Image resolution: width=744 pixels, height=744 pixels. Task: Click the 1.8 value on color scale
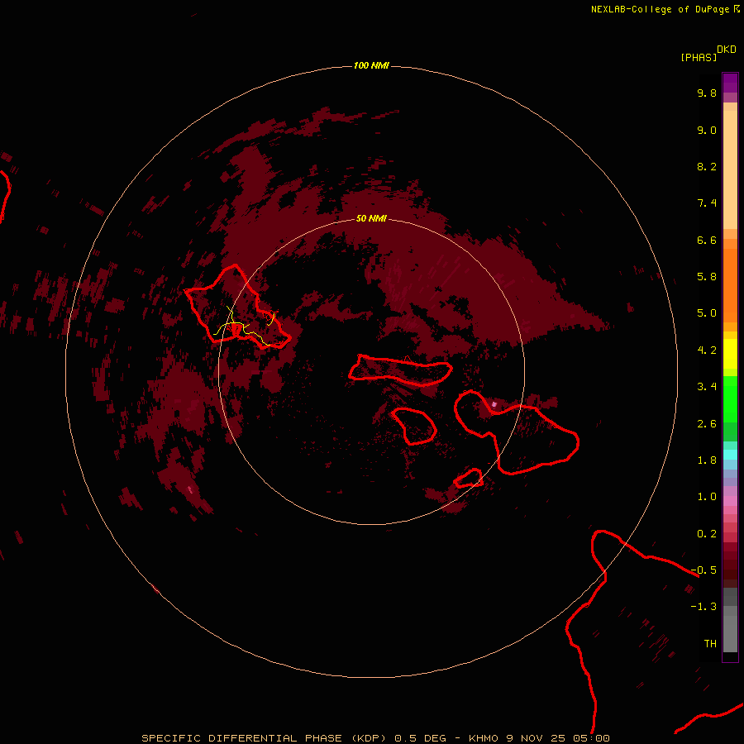point(707,460)
